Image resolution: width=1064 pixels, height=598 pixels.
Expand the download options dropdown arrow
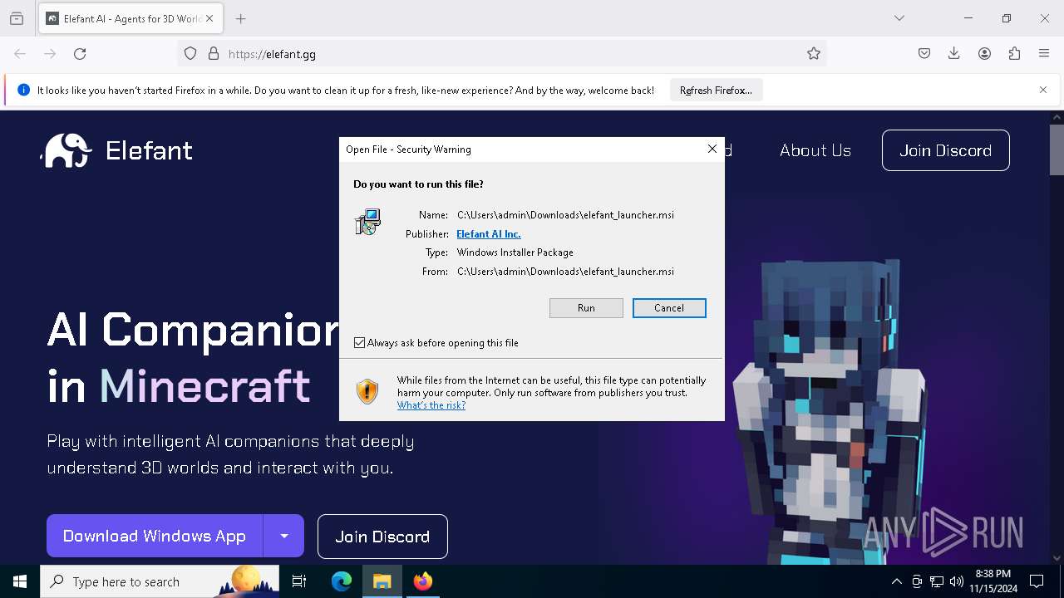[284, 536]
